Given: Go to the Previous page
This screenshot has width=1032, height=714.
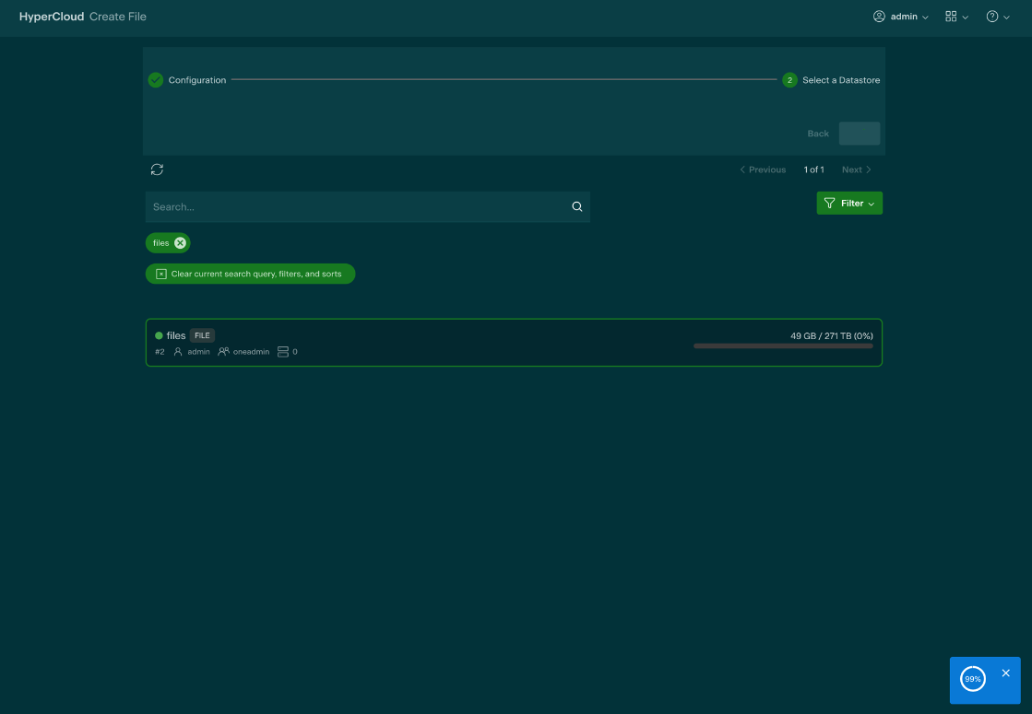Looking at the screenshot, I should pyautogui.click(x=763, y=170).
